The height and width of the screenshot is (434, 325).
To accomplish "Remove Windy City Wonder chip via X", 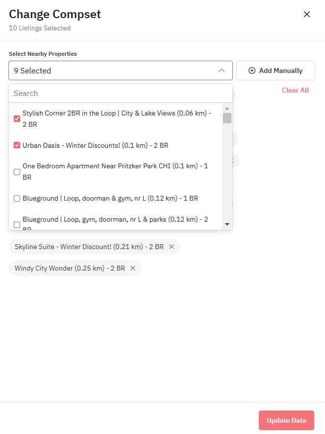I will tap(133, 268).
